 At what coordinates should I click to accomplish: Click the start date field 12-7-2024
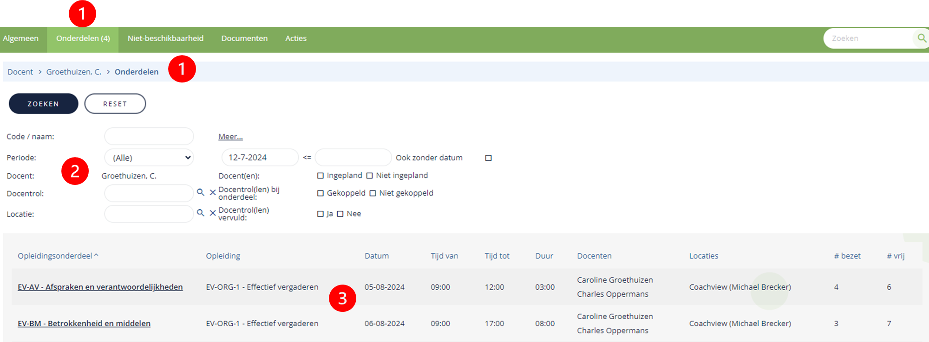click(x=260, y=158)
